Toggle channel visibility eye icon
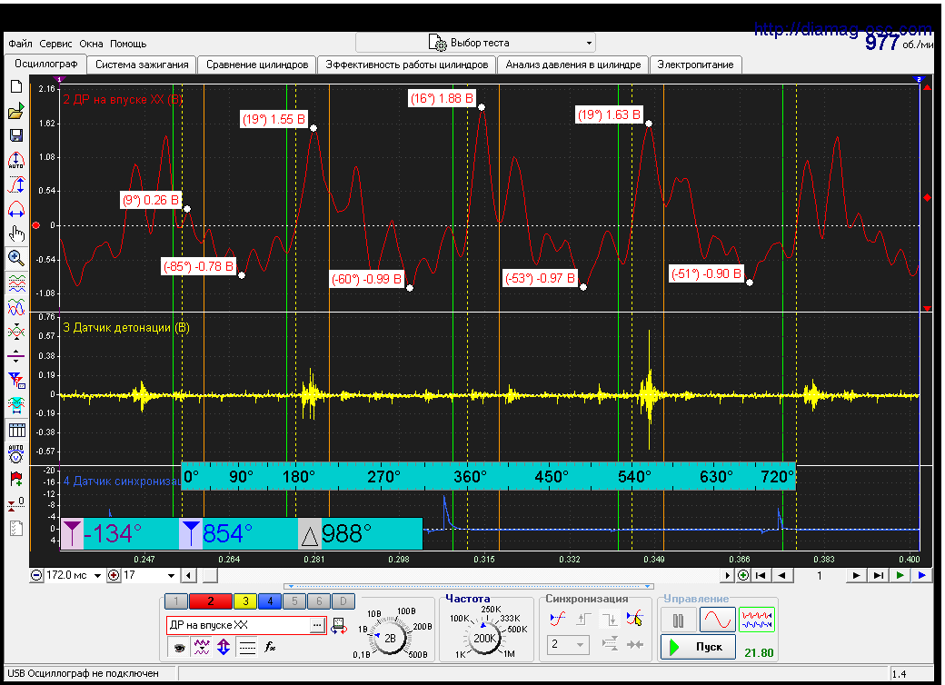The image size is (945, 685). pos(179,648)
